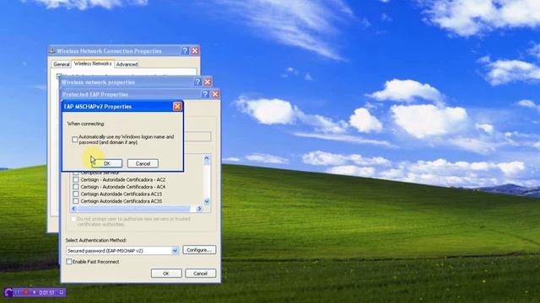Open the Advanced tab
The height and width of the screenshot is (303, 540).
[x=127, y=64]
